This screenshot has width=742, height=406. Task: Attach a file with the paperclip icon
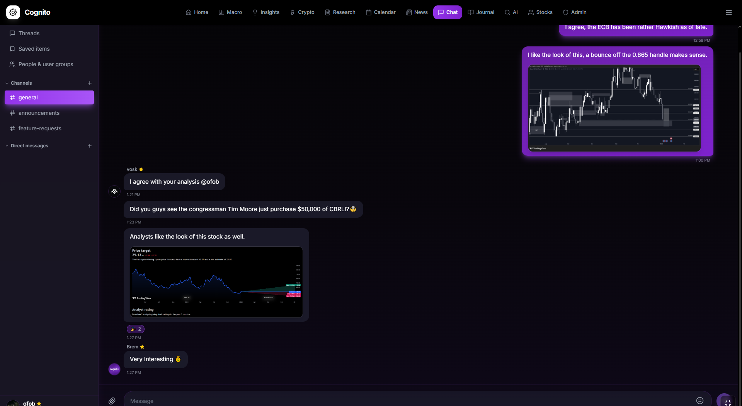point(112,401)
